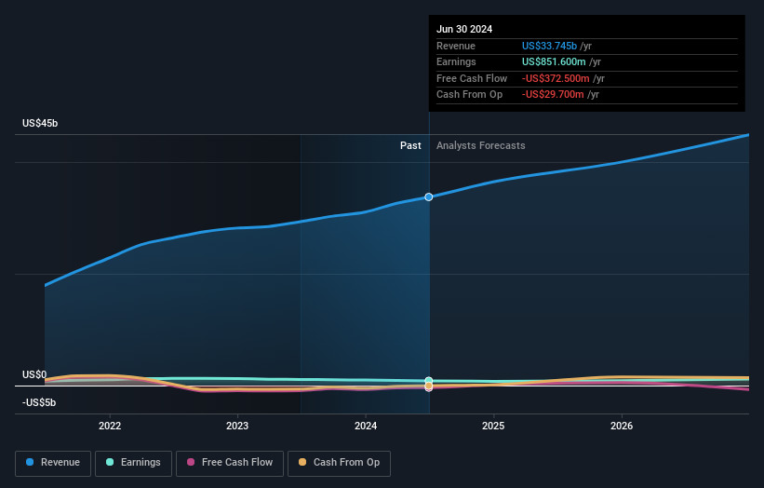The image size is (764, 488).
Task: Click the US$33.745b revenue value
Action: 549,46
